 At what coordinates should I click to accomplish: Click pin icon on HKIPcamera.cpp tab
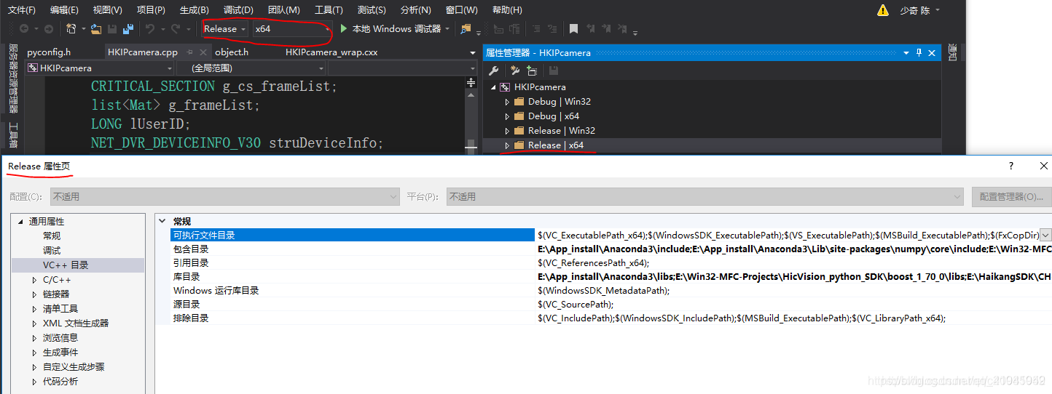coord(189,52)
